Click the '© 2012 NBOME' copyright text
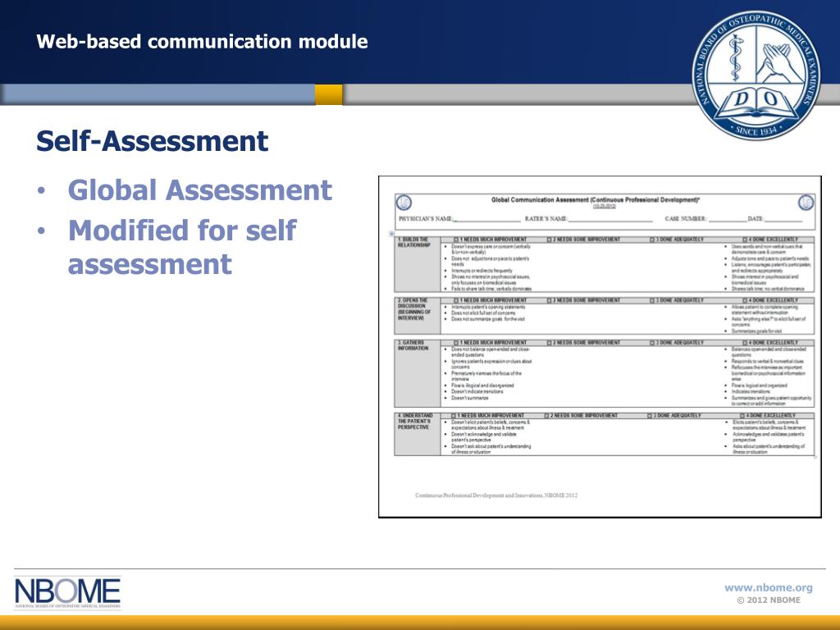The width and height of the screenshot is (840, 630). tap(769, 600)
